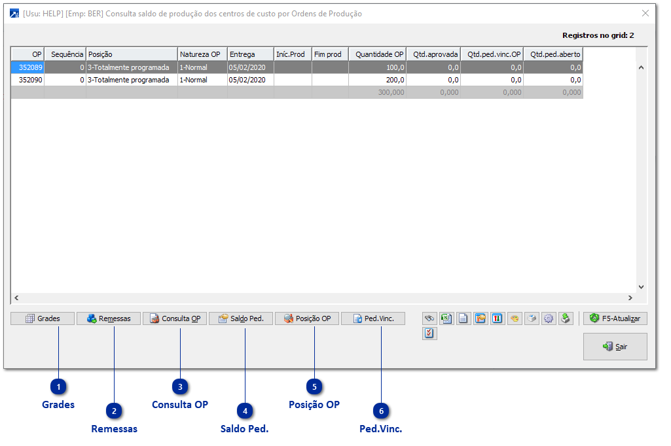Sort by the OP column header
Screen dimensions: 671x446
click(27, 54)
